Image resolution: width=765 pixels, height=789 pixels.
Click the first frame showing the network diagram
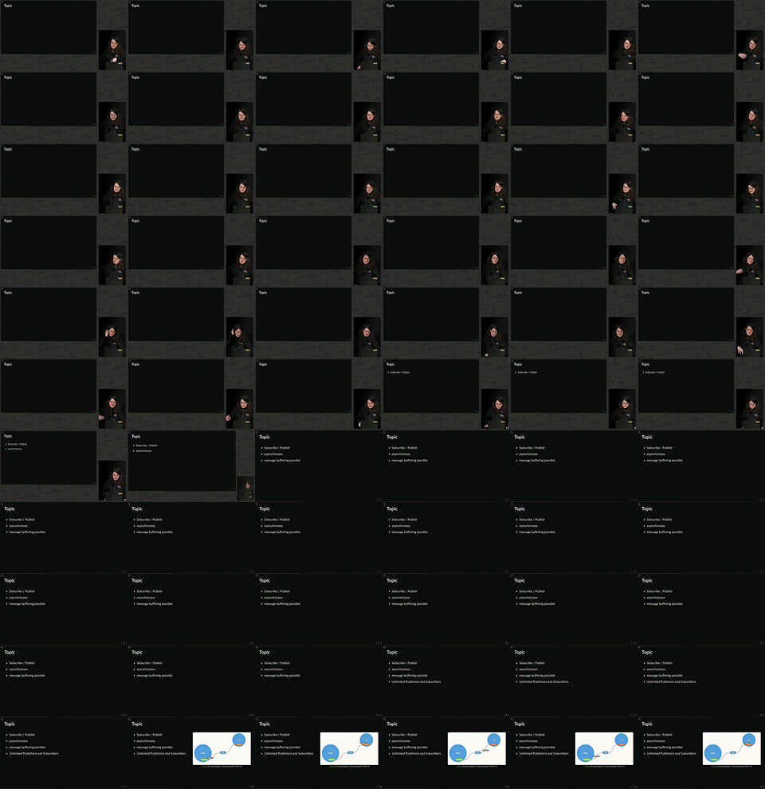[191, 752]
